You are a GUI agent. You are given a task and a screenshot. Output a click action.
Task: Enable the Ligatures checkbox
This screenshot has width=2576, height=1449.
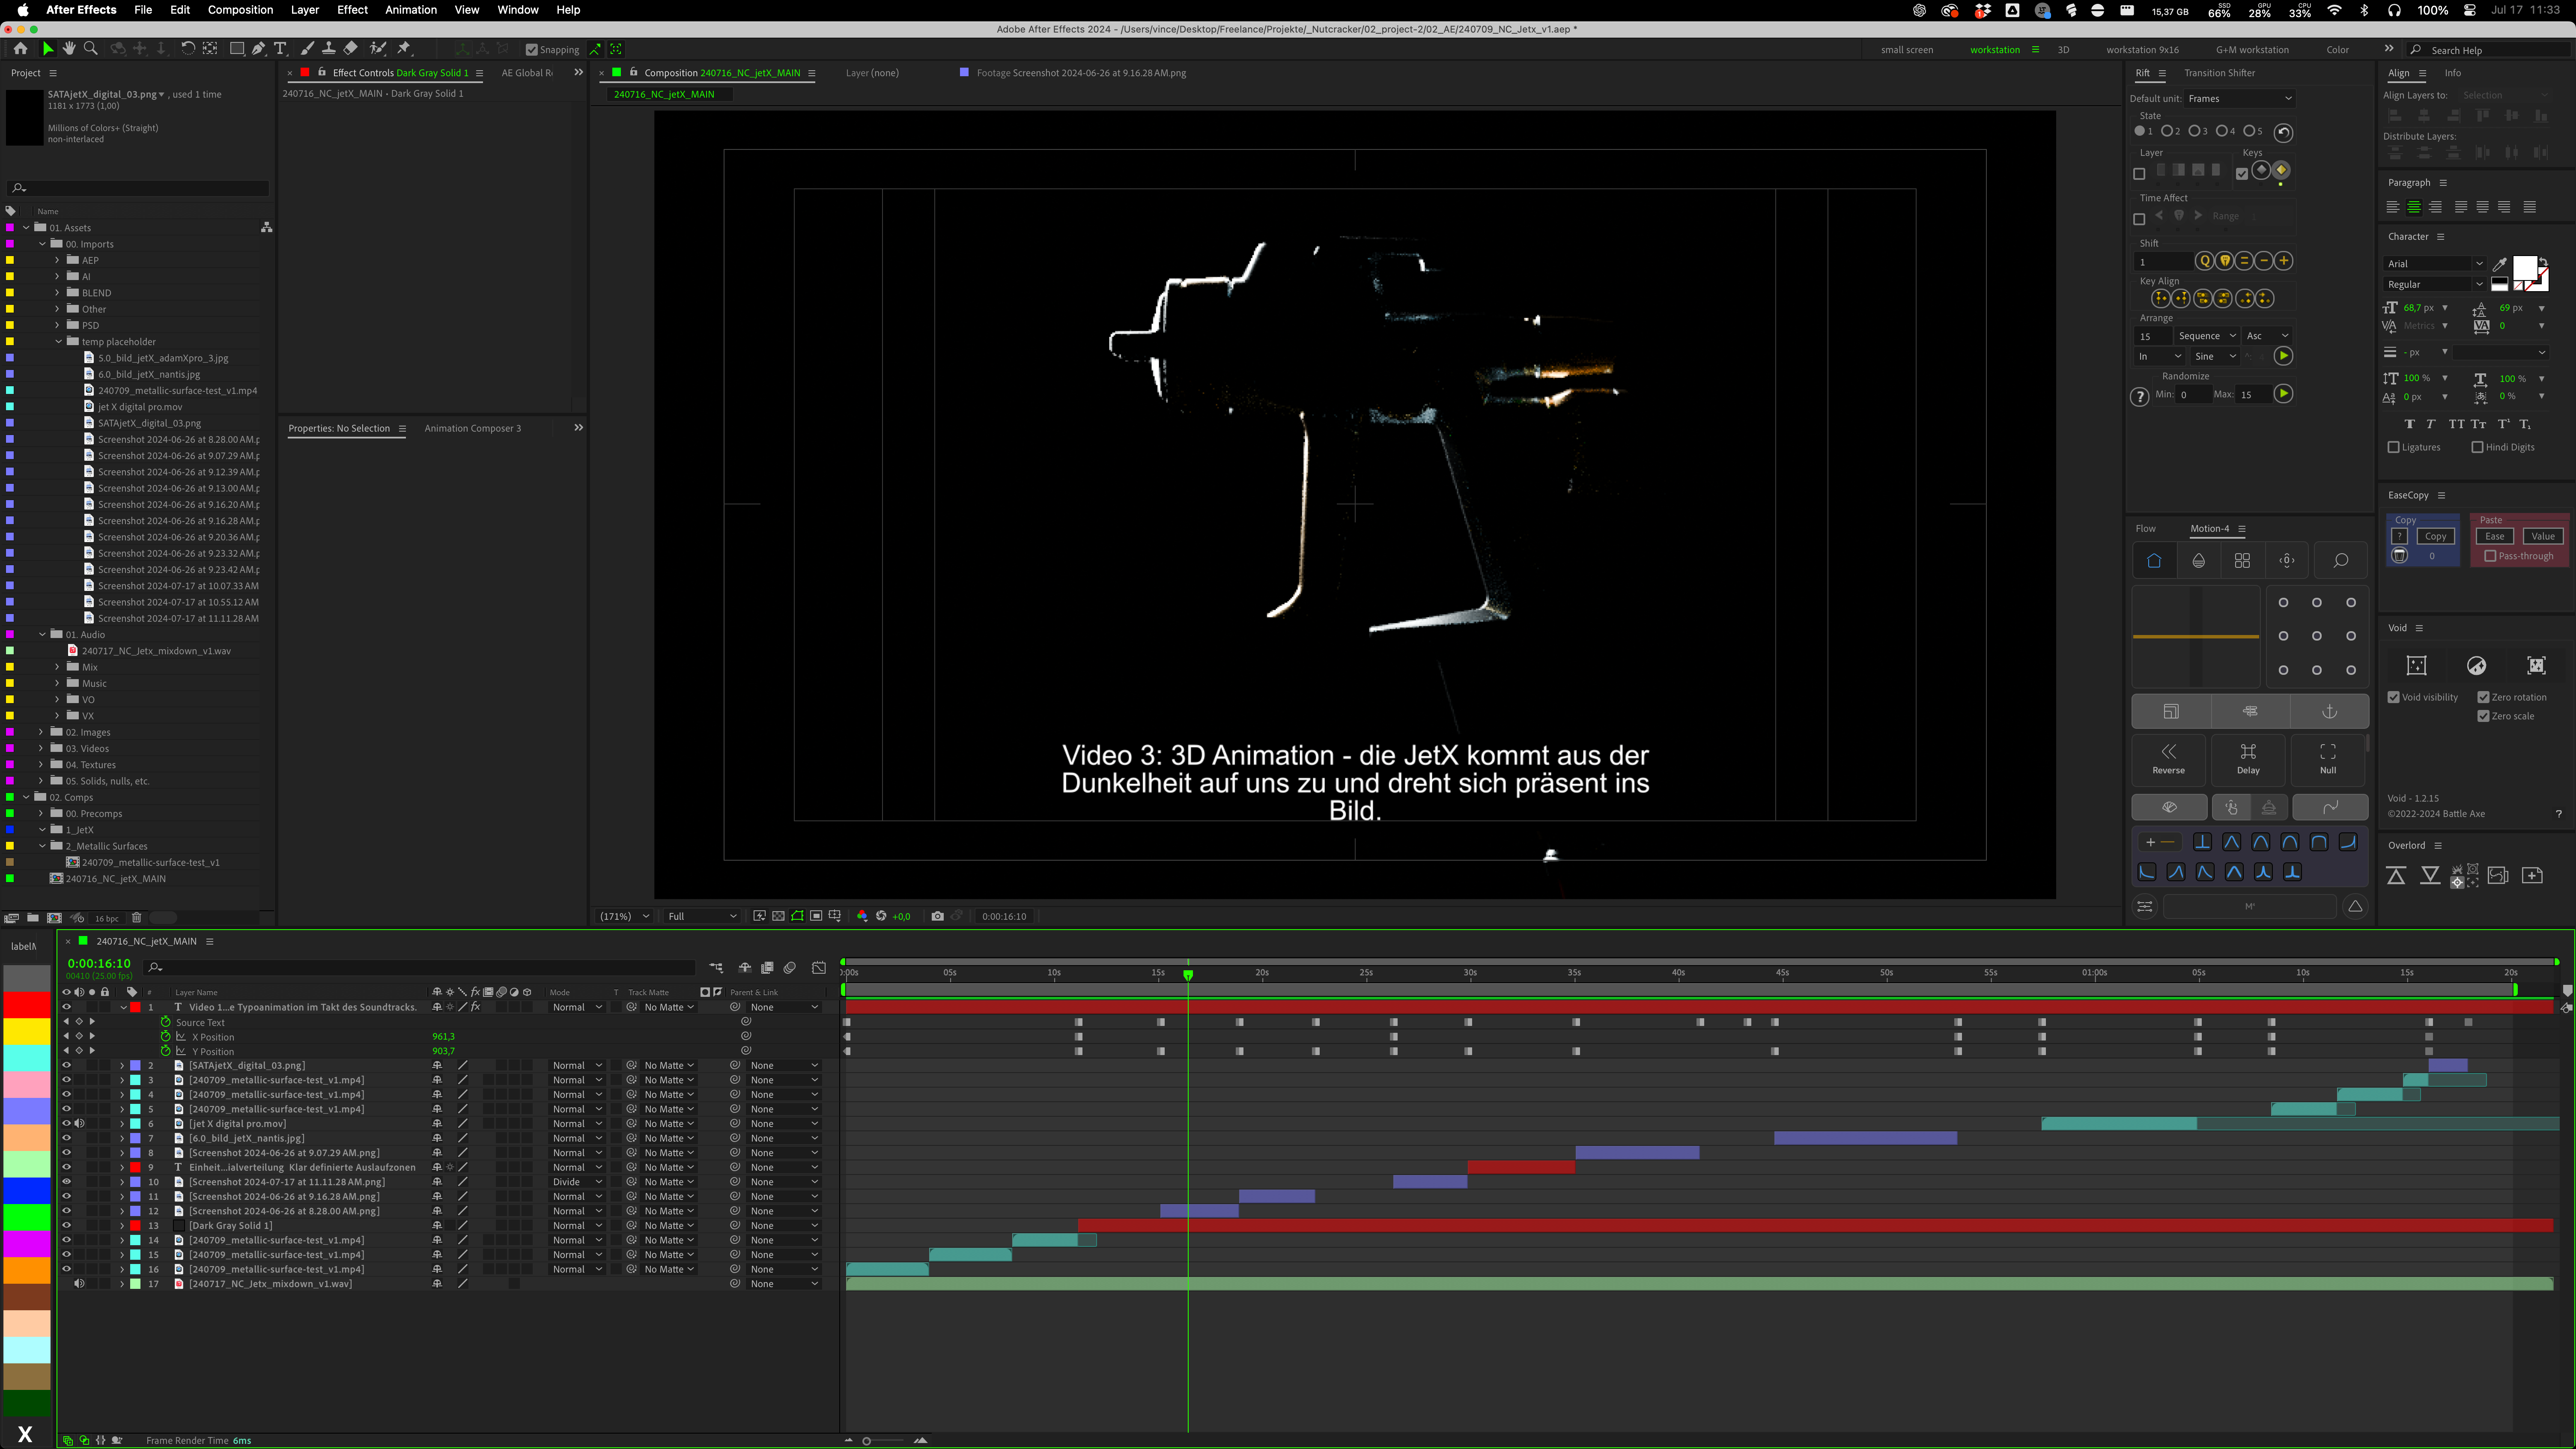click(x=2394, y=447)
